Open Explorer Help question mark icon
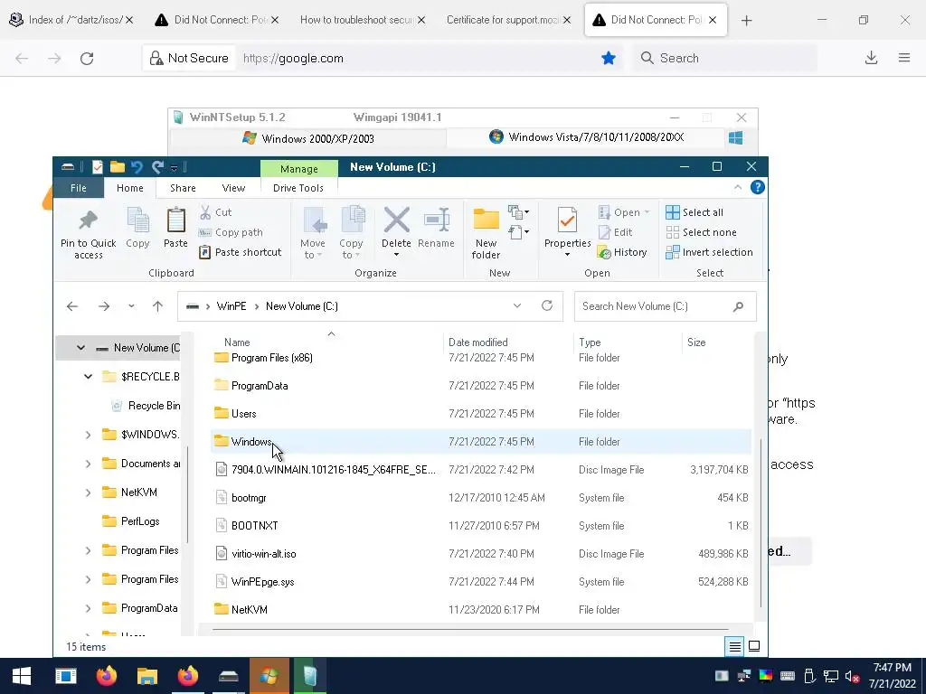 coord(757,188)
